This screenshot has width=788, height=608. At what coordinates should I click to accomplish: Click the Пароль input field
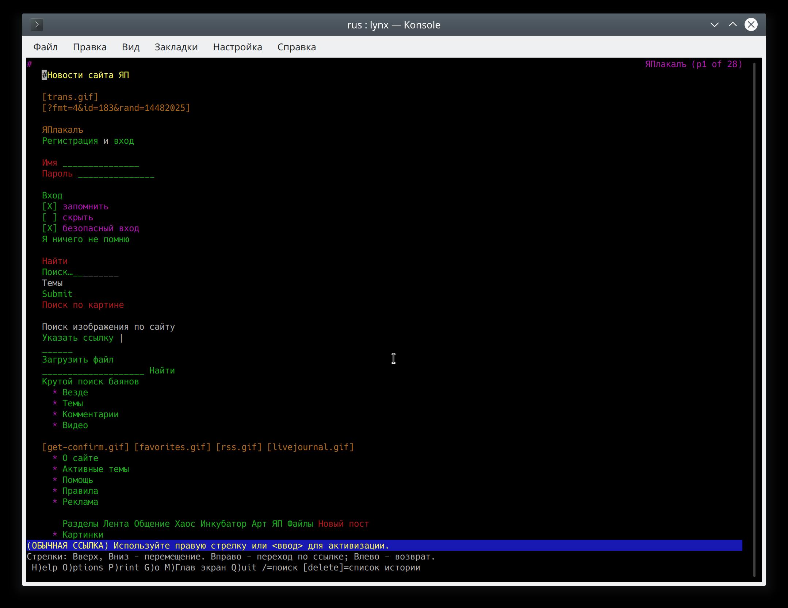(x=116, y=174)
